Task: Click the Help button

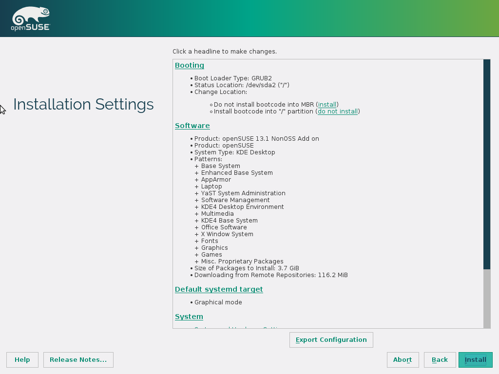Action: [22, 360]
